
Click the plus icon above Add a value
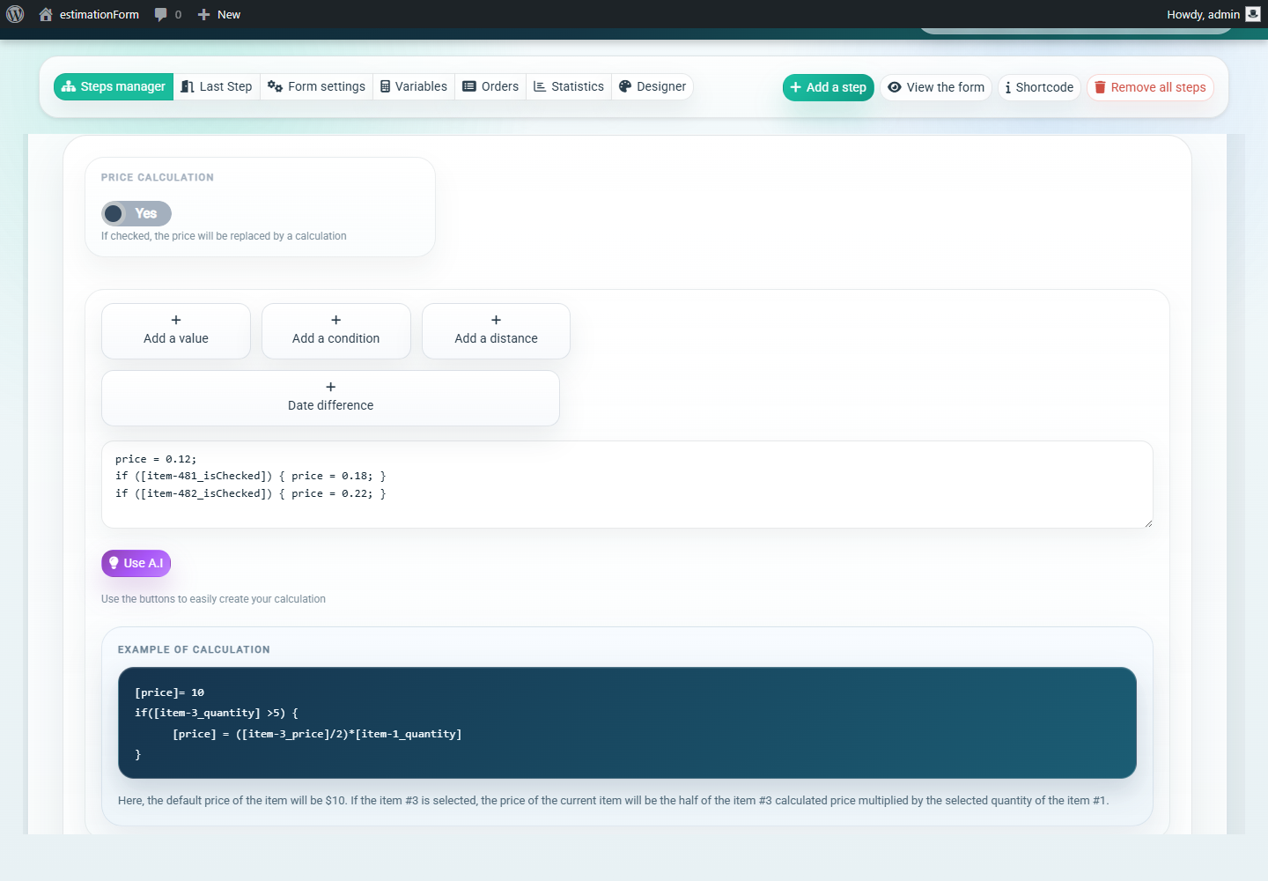(176, 320)
